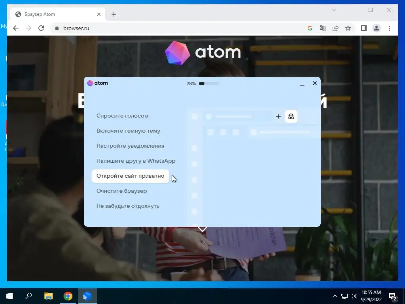The height and width of the screenshot is (304, 405).
Task: Click the large atom logo on webpage
Action: click(203, 53)
